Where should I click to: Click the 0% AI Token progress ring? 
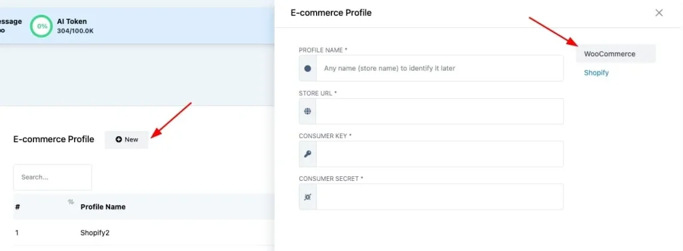[42, 26]
